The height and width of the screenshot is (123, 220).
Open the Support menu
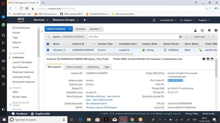tap(204, 20)
